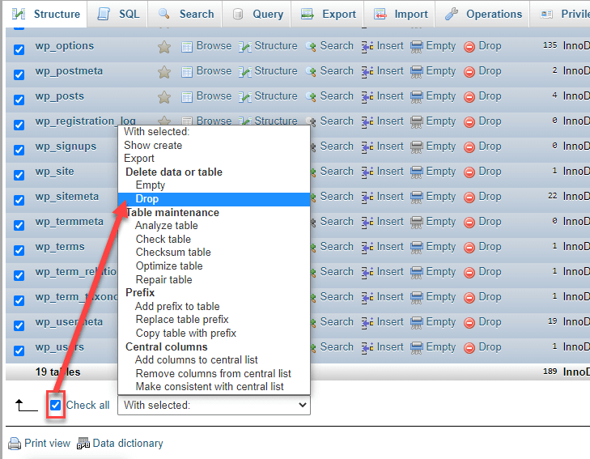This screenshot has width=590, height=459.
Task: Click the Print view link
Action: point(47,443)
